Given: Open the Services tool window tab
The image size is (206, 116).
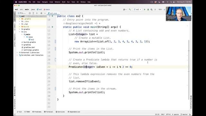Looking at the screenshot, I should [x=60, y=112].
